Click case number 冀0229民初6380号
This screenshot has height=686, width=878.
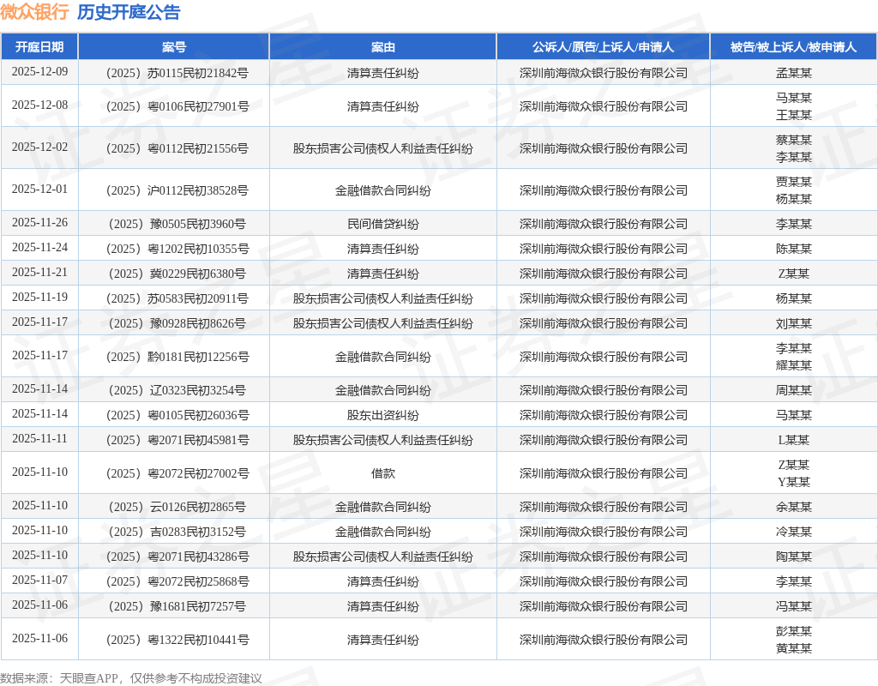point(177,274)
